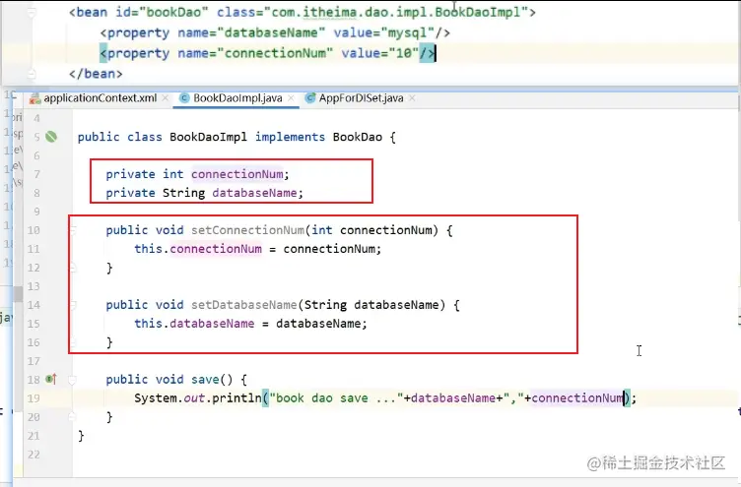Click the name="connectionNum" attribute in the XML
Viewport: 741px width, 487px height.
coord(255,53)
